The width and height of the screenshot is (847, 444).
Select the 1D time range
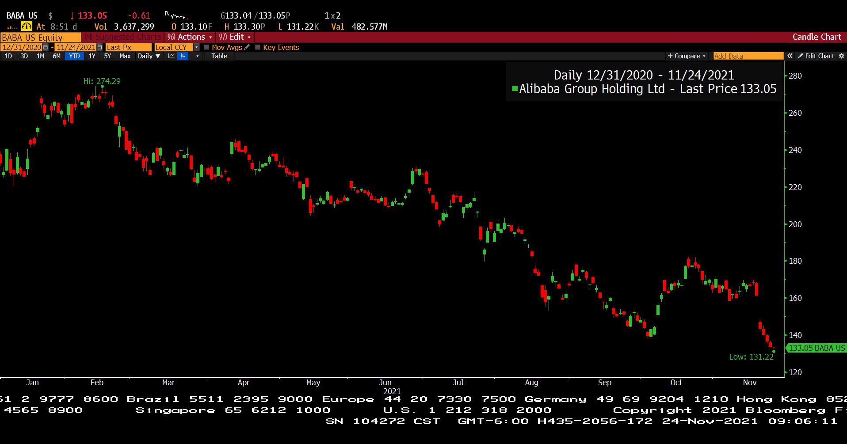(x=8, y=56)
